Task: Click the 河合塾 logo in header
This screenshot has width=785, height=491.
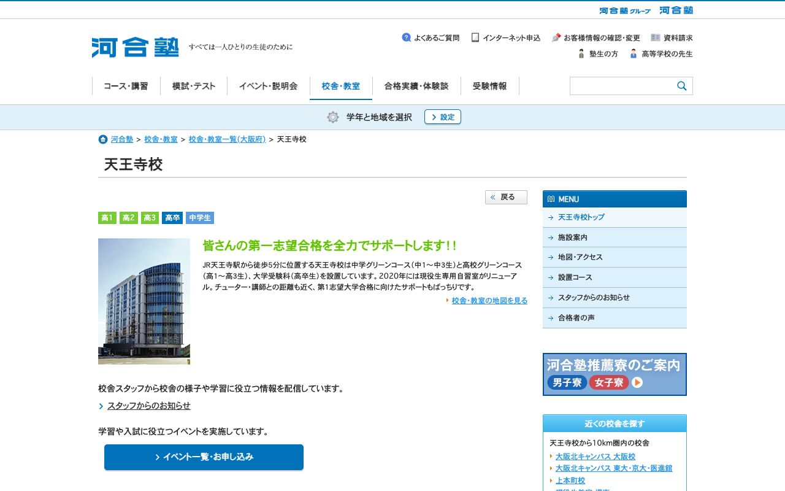Action: [x=136, y=47]
